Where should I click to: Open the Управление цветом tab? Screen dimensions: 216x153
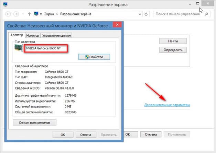56,35
